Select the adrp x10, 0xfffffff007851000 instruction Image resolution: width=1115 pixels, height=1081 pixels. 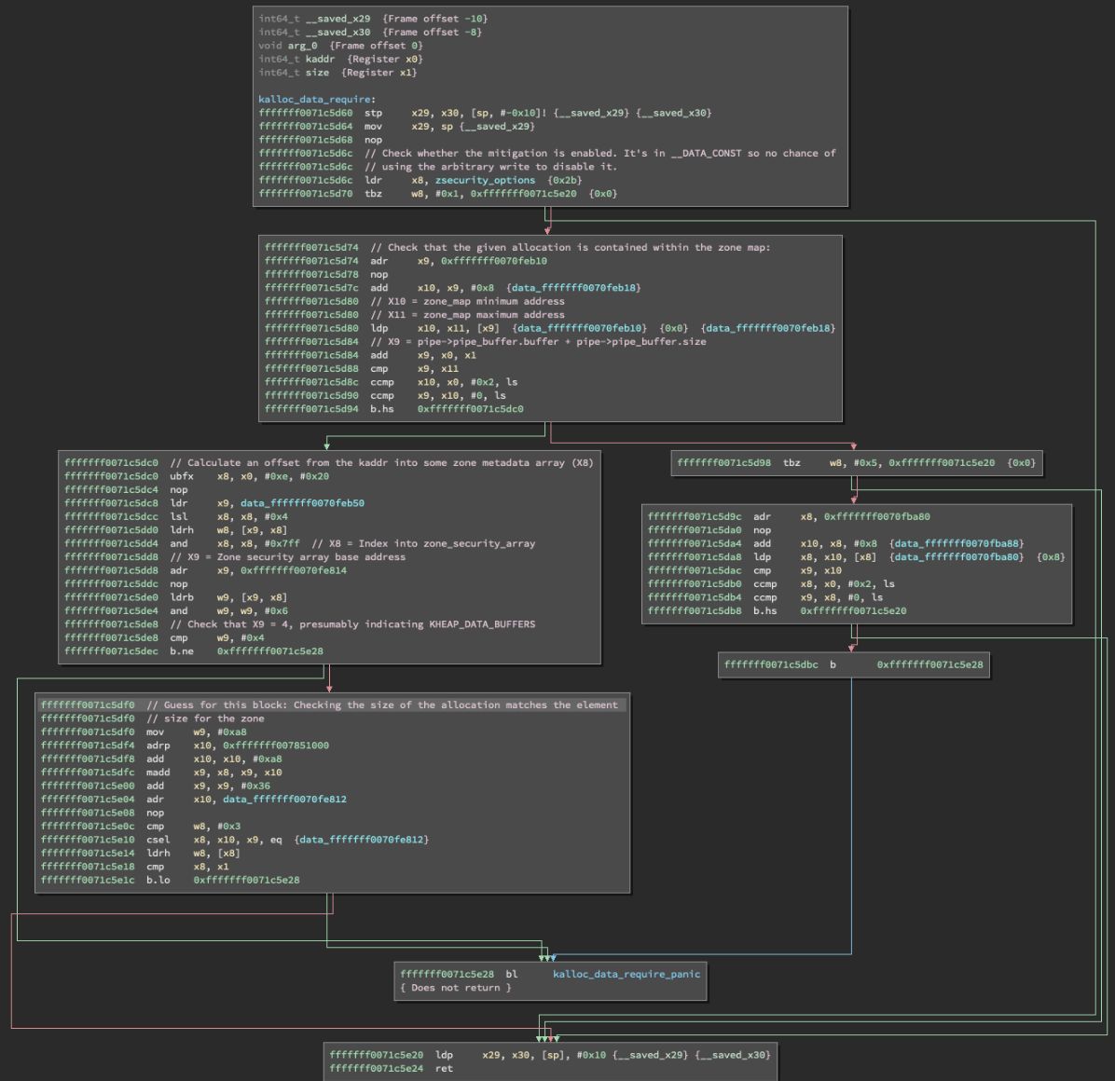tap(185, 746)
